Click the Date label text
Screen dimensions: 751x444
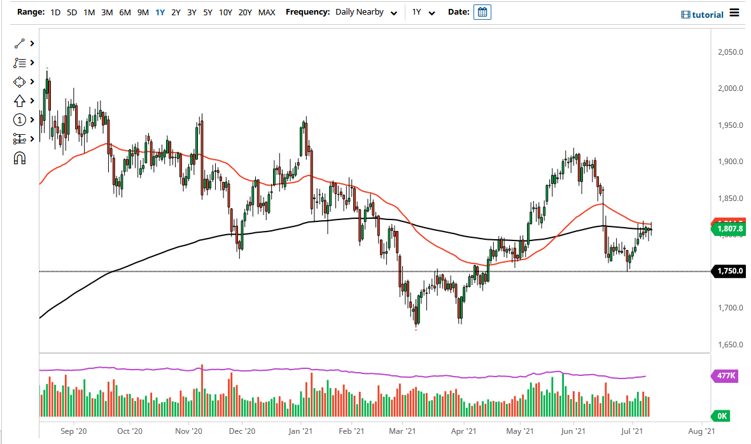(x=459, y=12)
